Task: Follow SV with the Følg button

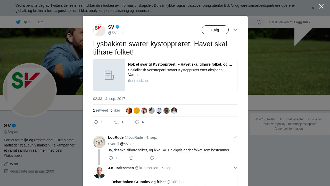Action: 215,30
